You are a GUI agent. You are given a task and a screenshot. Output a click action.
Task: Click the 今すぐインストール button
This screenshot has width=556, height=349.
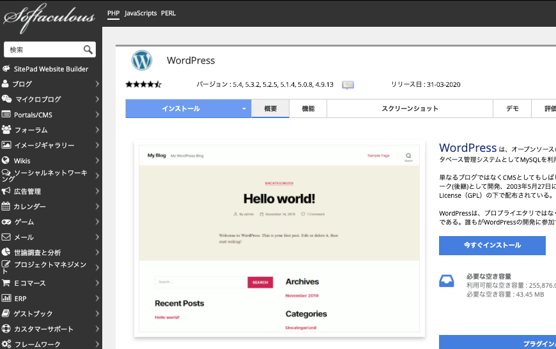pyautogui.click(x=492, y=245)
